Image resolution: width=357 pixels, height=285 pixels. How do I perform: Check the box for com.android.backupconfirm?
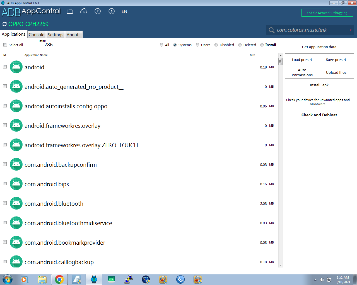5,164
